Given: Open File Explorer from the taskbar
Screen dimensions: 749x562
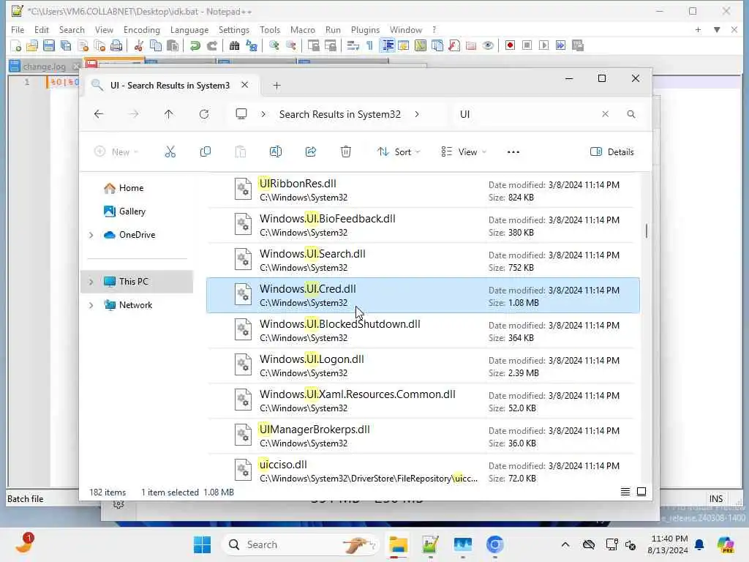Looking at the screenshot, I should [398, 544].
